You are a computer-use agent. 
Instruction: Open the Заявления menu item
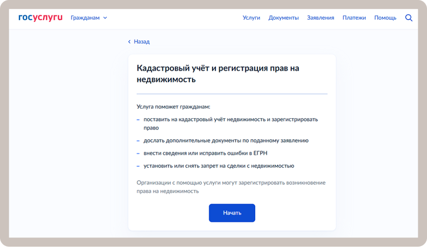pyautogui.click(x=321, y=18)
